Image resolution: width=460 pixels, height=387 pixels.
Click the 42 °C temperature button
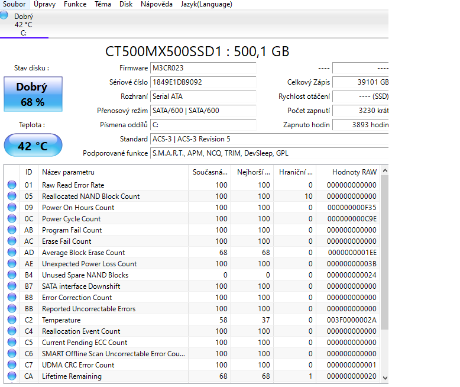[33, 146]
